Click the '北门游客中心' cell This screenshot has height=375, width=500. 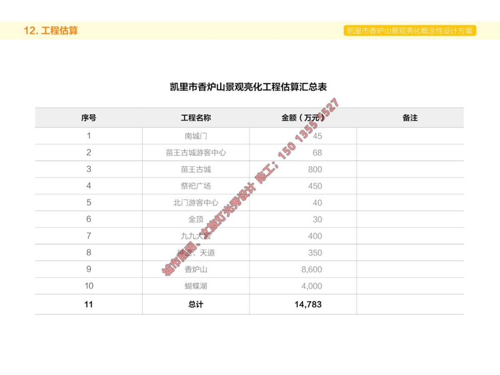point(196,202)
